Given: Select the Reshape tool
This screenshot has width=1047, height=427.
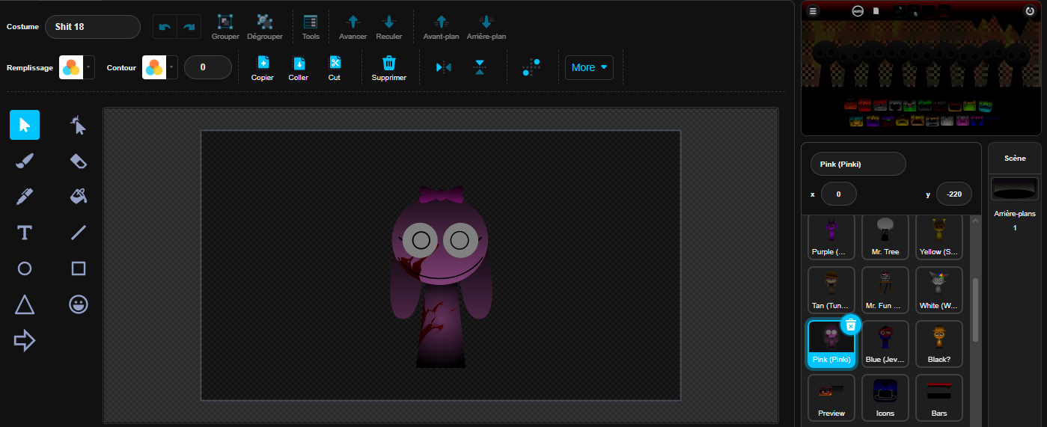Looking at the screenshot, I should pyautogui.click(x=78, y=125).
